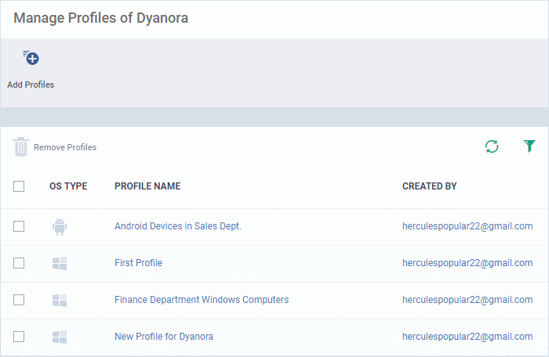The width and height of the screenshot is (549, 357).
Task: Open New Profile for Dyanora link
Action: pyautogui.click(x=164, y=337)
